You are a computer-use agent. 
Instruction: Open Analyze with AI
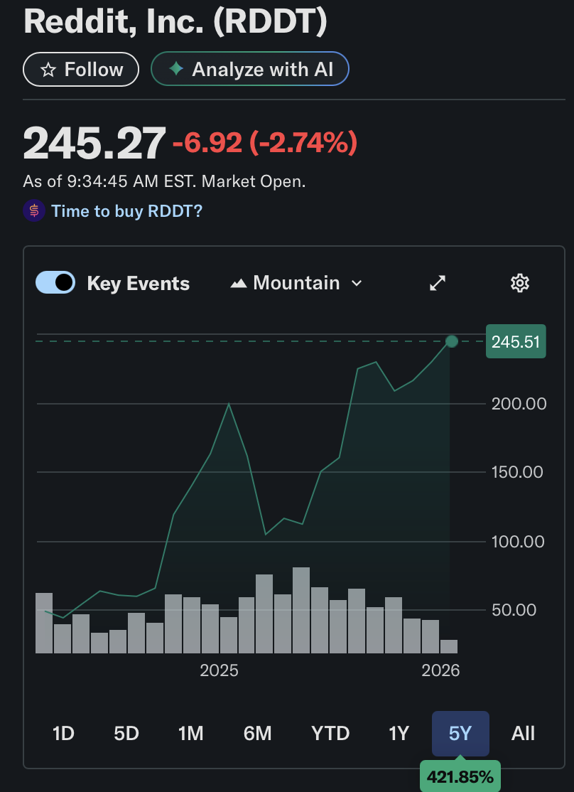(x=250, y=69)
